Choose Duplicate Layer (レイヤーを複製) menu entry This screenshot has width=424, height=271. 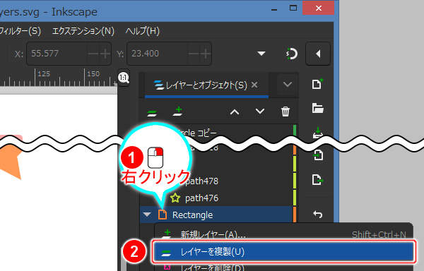pyautogui.click(x=283, y=252)
